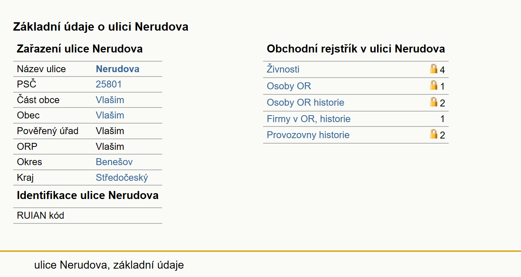Click the lock icon beside Provozovny historie
The width and height of the screenshot is (521, 277).
pos(434,134)
